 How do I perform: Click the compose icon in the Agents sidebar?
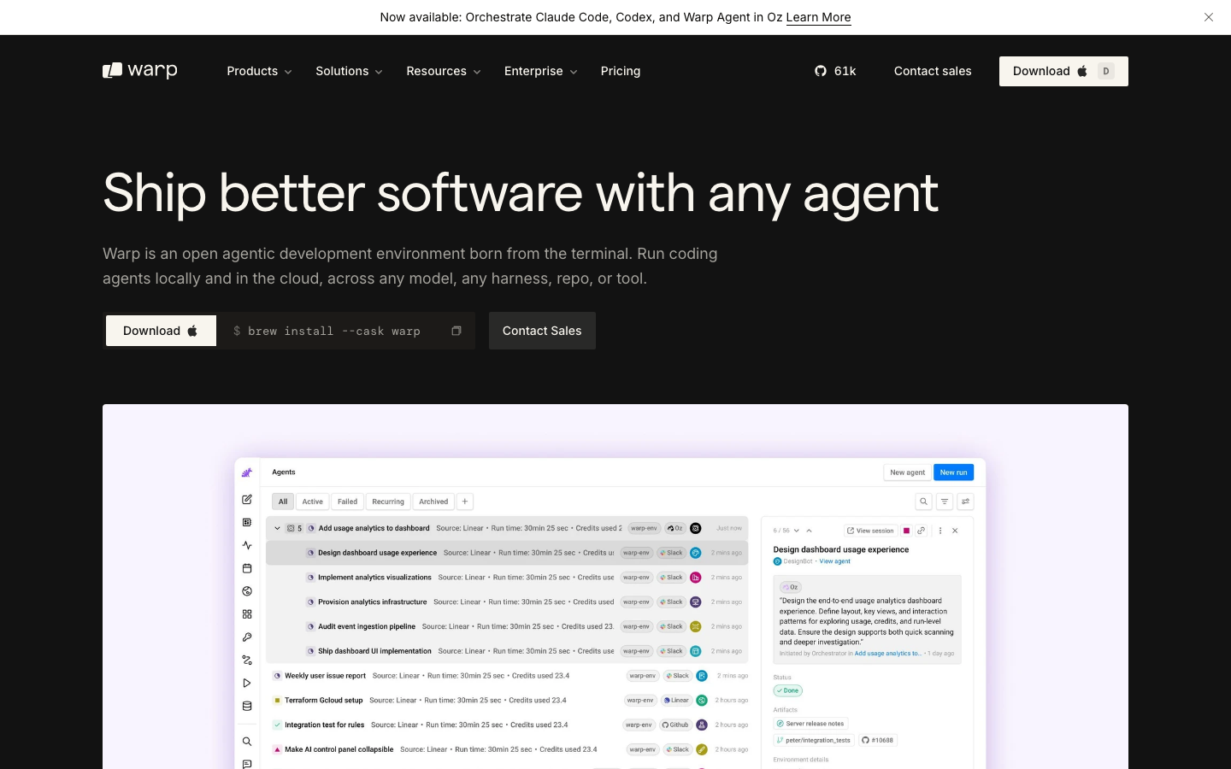247,499
